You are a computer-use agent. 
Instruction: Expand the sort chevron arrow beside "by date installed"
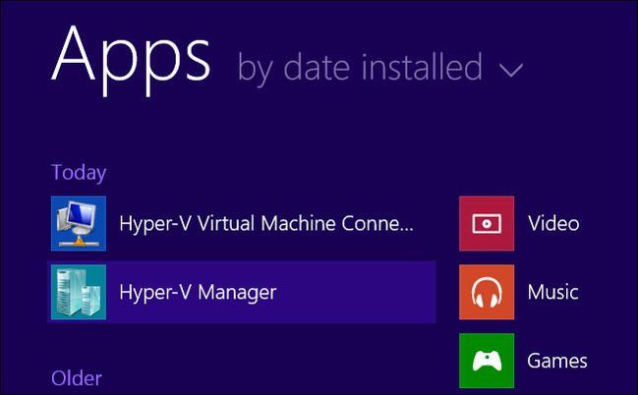click(x=511, y=70)
